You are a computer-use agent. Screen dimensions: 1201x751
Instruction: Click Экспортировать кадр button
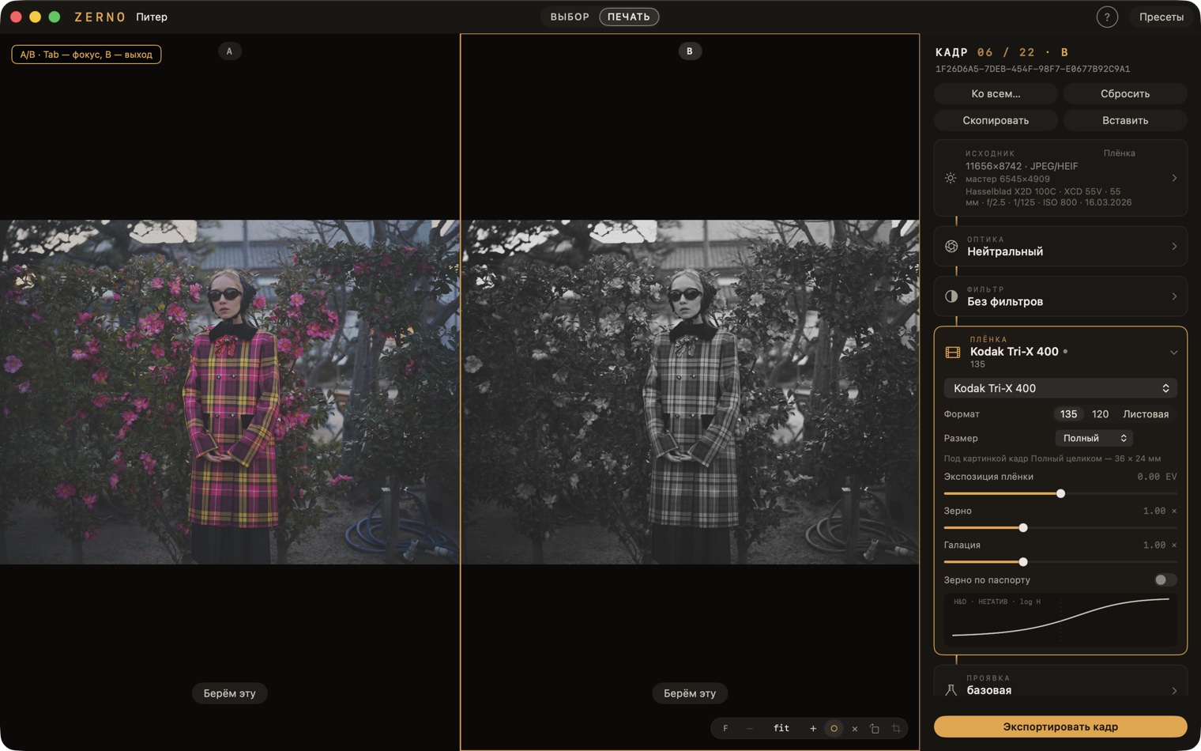coord(1060,726)
